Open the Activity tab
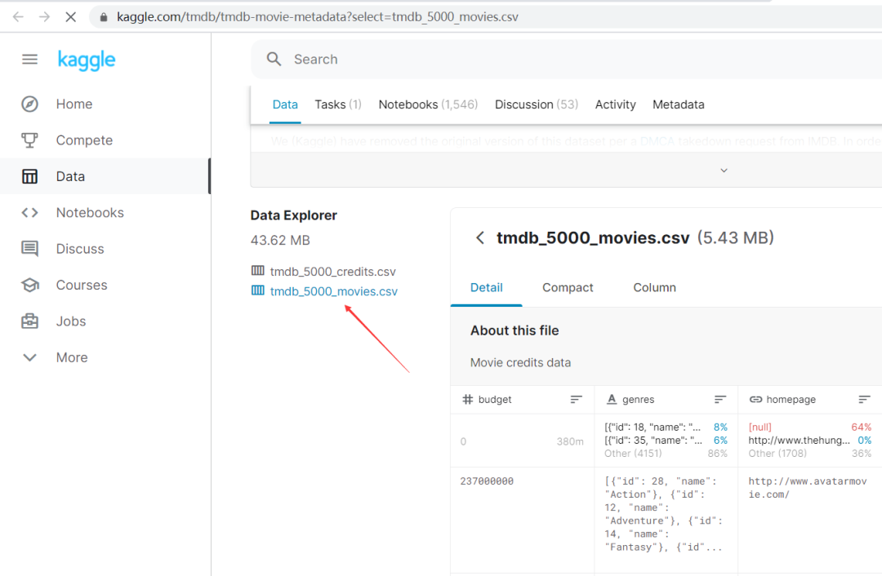 [616, 104]
